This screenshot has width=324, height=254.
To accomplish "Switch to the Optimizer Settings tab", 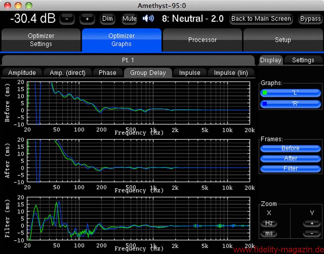I will [41, 40].
